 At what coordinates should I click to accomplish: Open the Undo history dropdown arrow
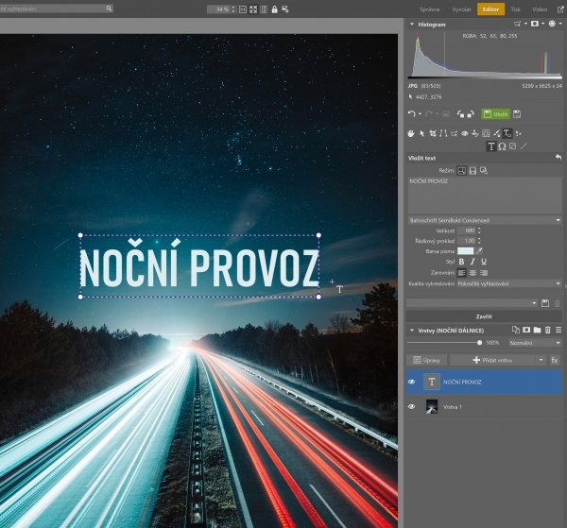point(420,114)
